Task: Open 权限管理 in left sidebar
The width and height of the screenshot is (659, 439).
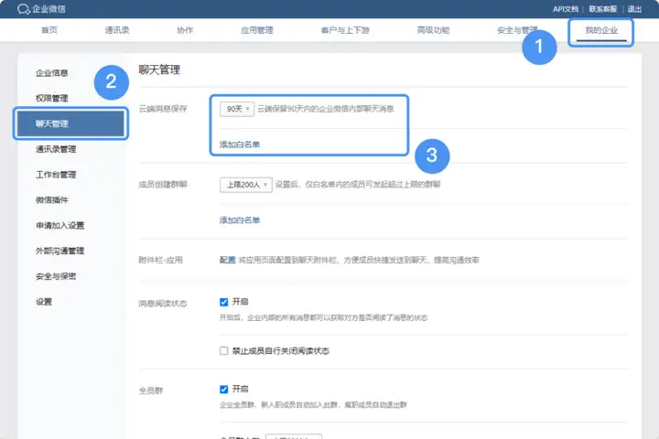Action: [x=51, y=98]
